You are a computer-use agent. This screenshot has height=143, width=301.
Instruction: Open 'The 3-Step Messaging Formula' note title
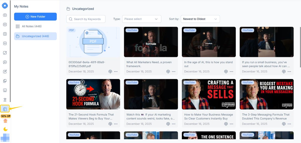[x=266, y=117]
